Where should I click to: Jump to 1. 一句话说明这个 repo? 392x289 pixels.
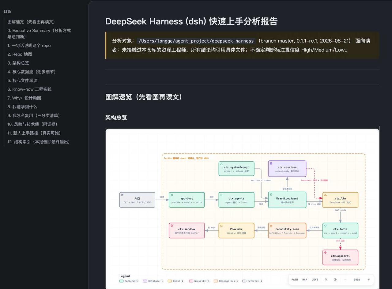(x=29, y=45)
